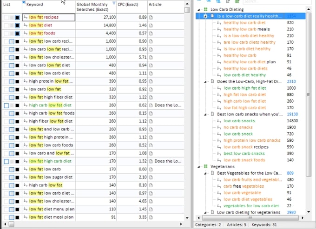316x229 pixels.
Task: Click the article page icon for low fat foods
Action: click(x=151, y=33)
